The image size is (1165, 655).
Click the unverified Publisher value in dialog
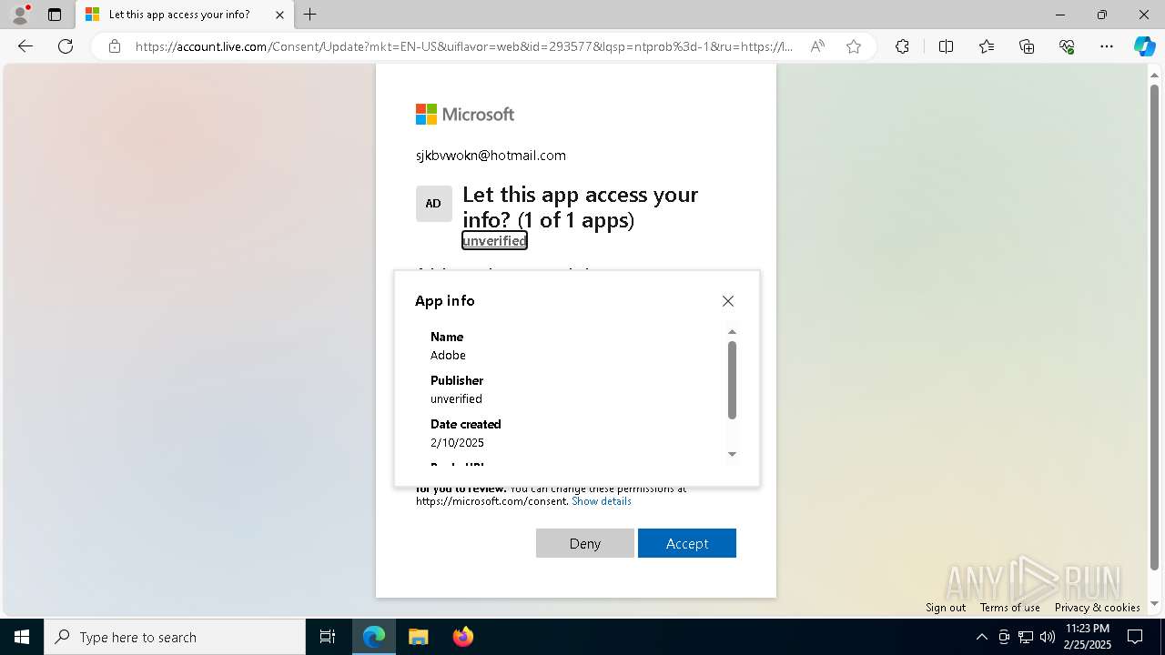(x=456, y=398)
